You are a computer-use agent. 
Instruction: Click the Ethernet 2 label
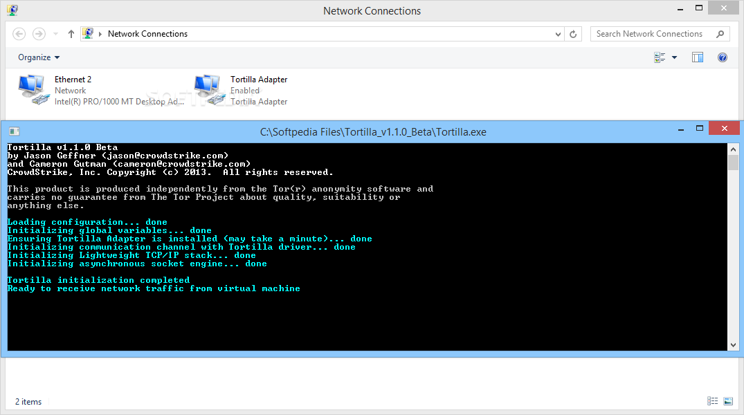click(73, 80)
